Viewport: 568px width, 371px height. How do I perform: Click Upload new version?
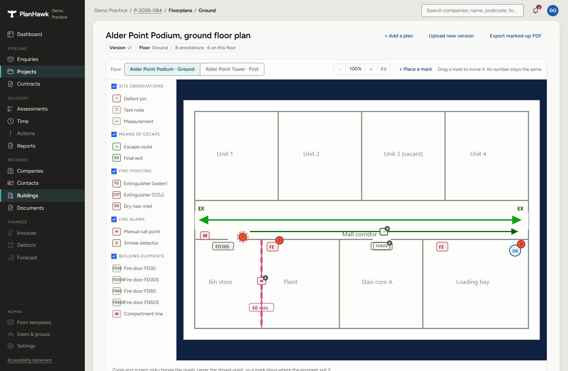click(x=451, y=36)
